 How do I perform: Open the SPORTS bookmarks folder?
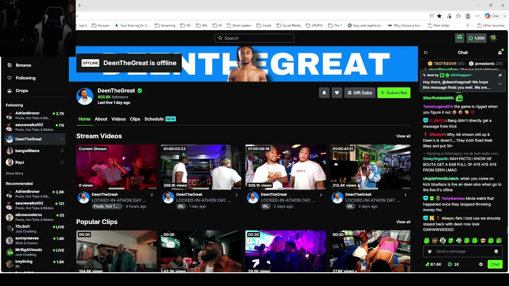pos(314,25)
